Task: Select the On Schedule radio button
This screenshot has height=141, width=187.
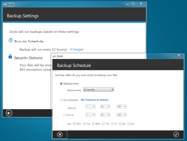Action: (x=61, y=100)
